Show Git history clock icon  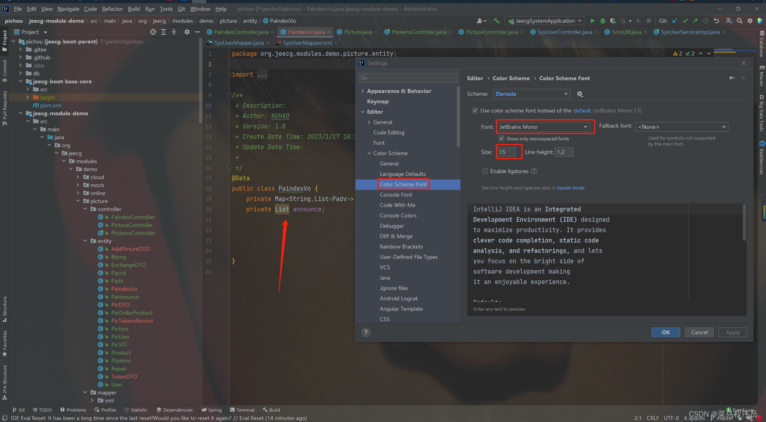tap(706, 21)
